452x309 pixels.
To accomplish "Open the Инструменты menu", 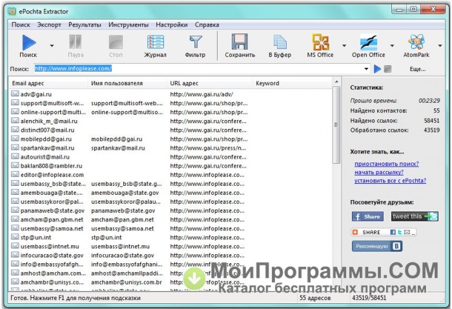I will [128, 25].
